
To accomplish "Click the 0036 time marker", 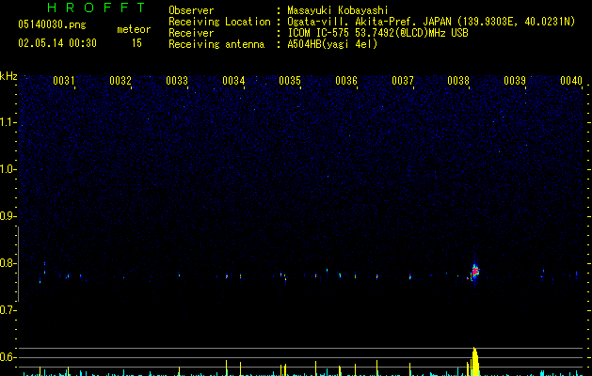I will [346, 81].
